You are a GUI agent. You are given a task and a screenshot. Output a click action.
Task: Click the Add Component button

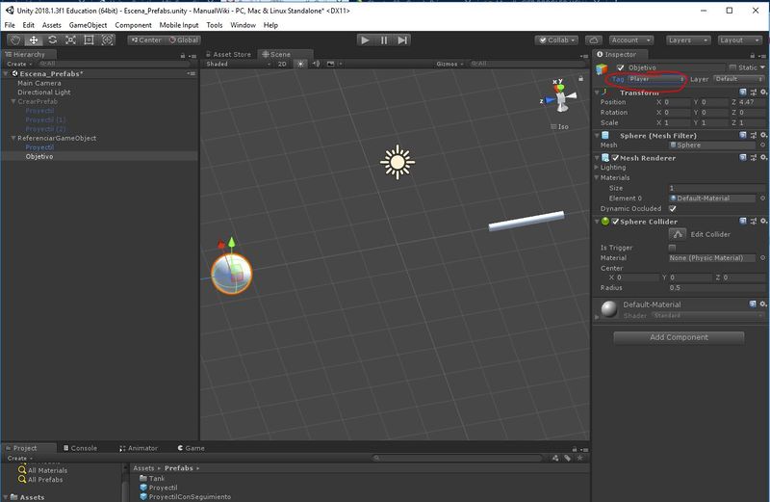pos(679,337)
